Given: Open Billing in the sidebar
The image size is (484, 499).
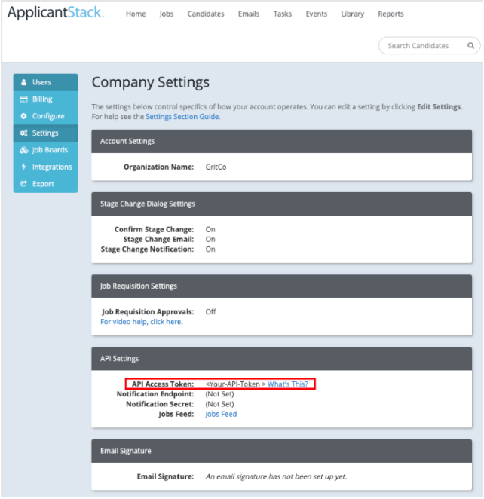Looking at the screenshot, I should coord(45,99).
